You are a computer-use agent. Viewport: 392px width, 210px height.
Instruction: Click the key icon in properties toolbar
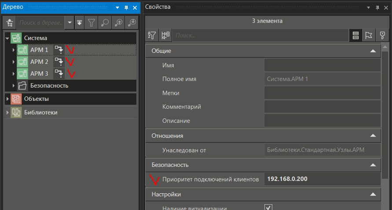[x=382, y=35]
